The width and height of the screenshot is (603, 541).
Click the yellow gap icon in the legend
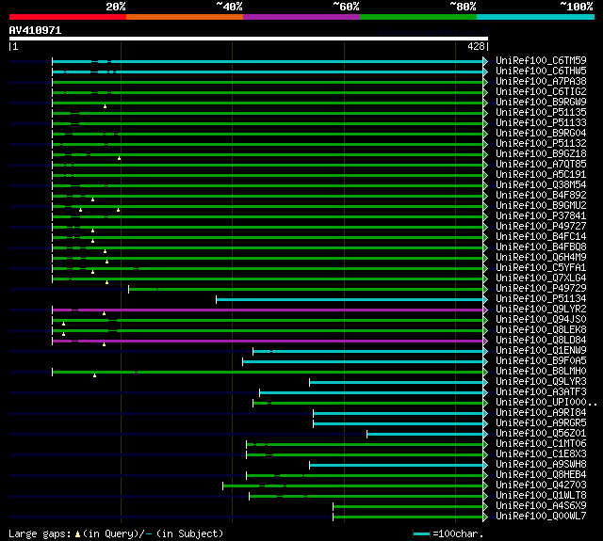(x=77, y=533)
